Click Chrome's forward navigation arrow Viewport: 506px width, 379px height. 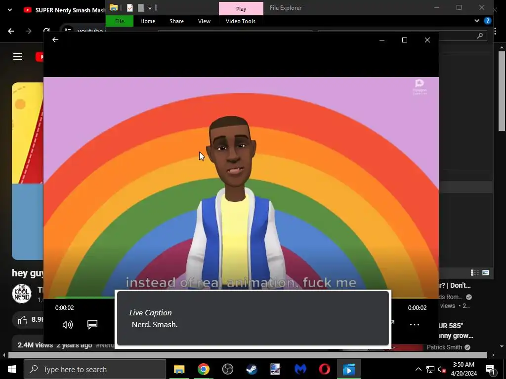[28, 31]
